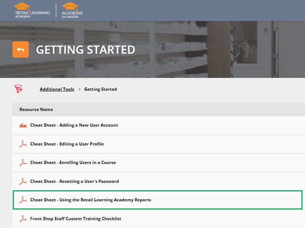The image size is (305, 228).
Task: Click PDF icon for Retail Learning Academy Reports
Action: pos(23,200)
